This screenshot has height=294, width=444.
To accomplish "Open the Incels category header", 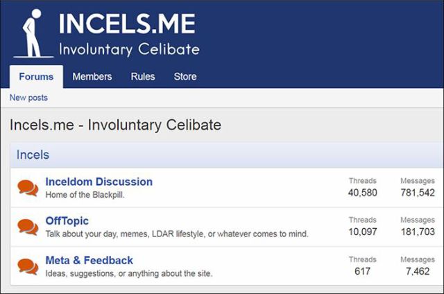I will [x=33, y=155].
